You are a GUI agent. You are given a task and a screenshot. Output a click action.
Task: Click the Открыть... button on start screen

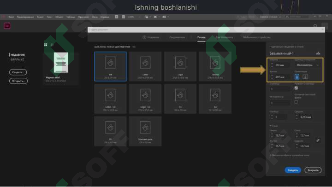pyautogui.click(x=18, y=81)
